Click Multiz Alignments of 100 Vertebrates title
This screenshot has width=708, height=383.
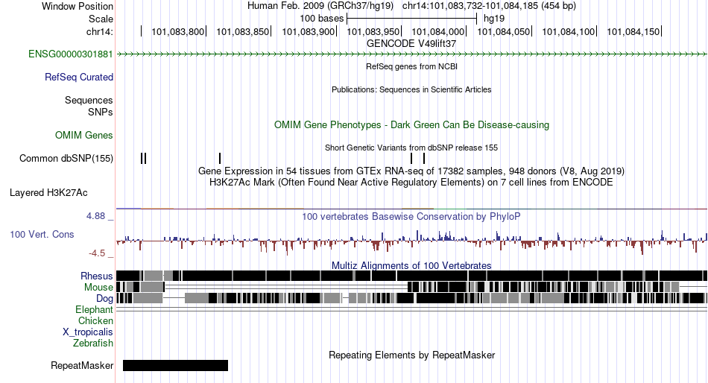(411, 265)
